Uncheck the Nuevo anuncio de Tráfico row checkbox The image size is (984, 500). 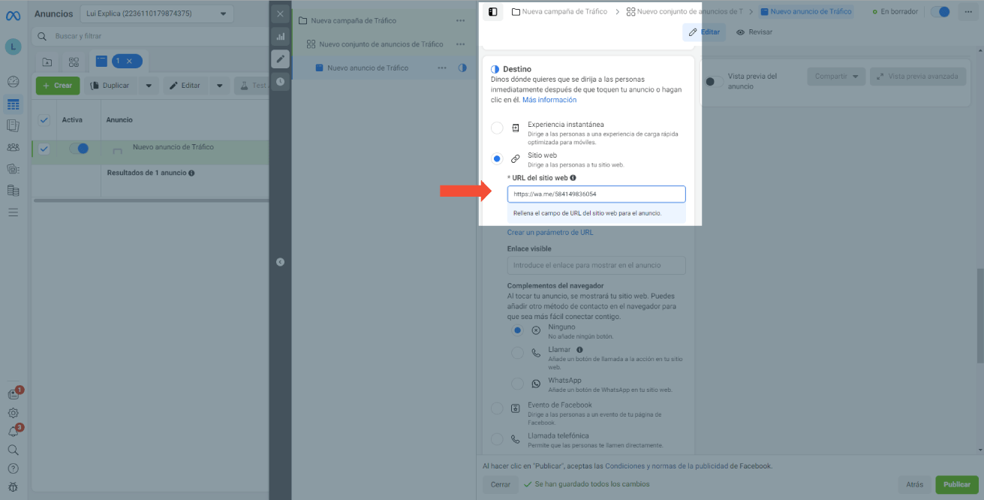tap(44, 149)
